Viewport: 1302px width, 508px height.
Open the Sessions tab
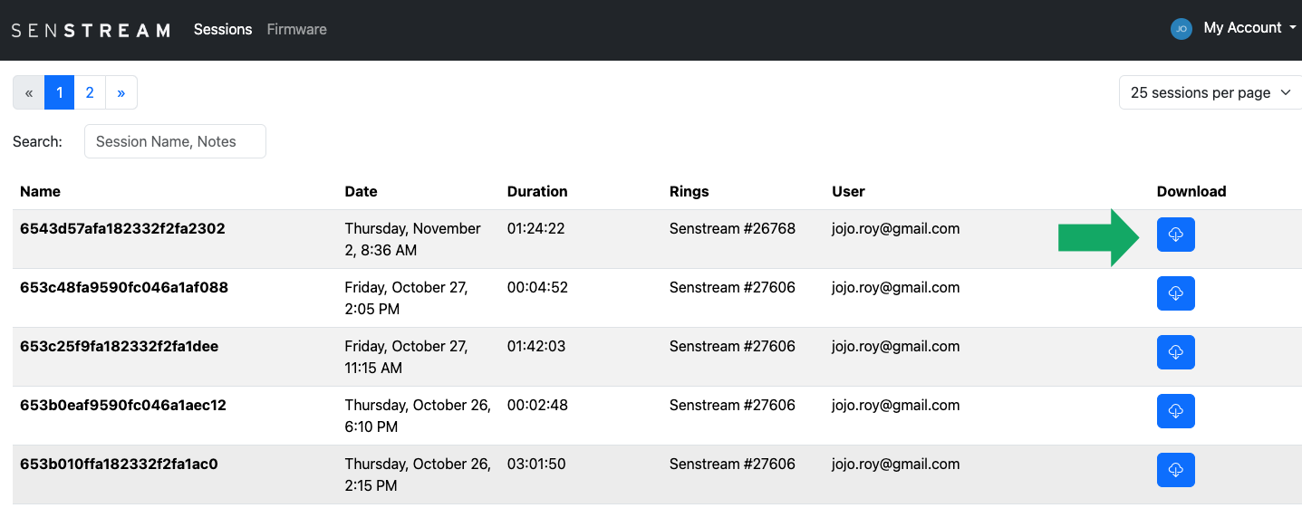pyautogui.click(x=223, y=30)
